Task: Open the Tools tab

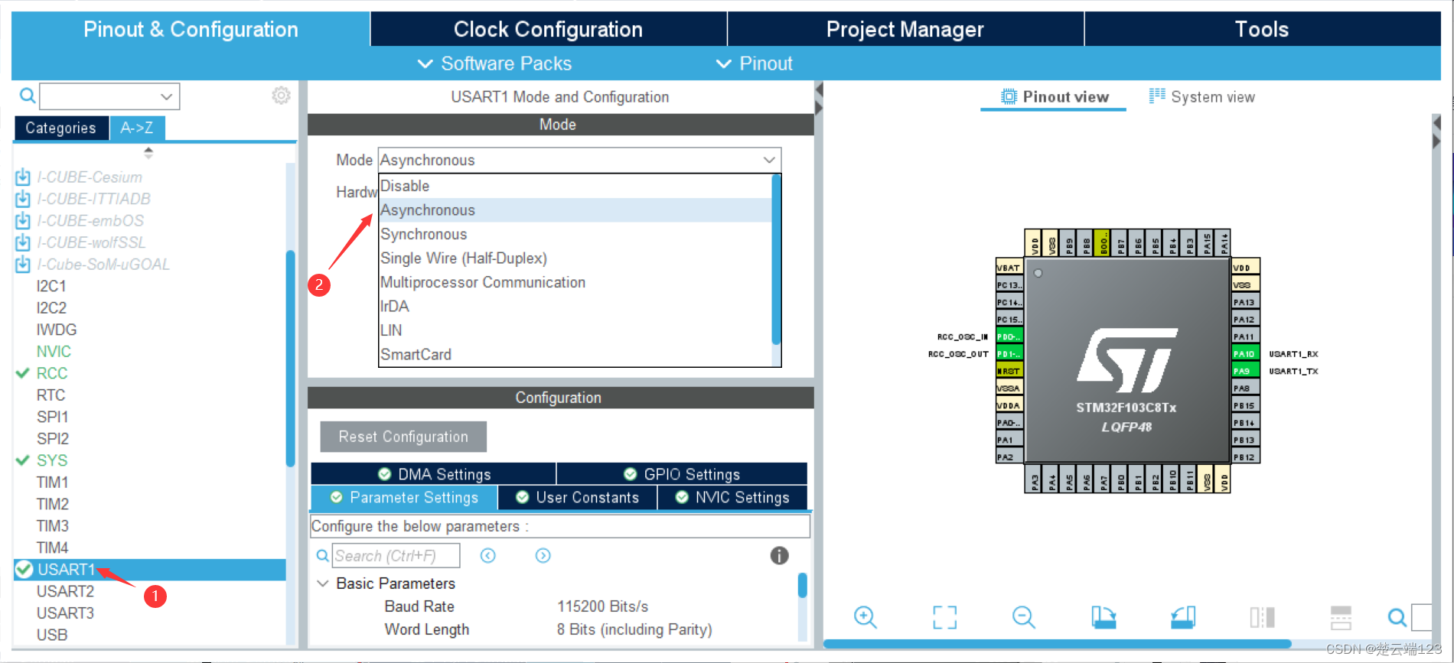Action: pos(1263,29)
